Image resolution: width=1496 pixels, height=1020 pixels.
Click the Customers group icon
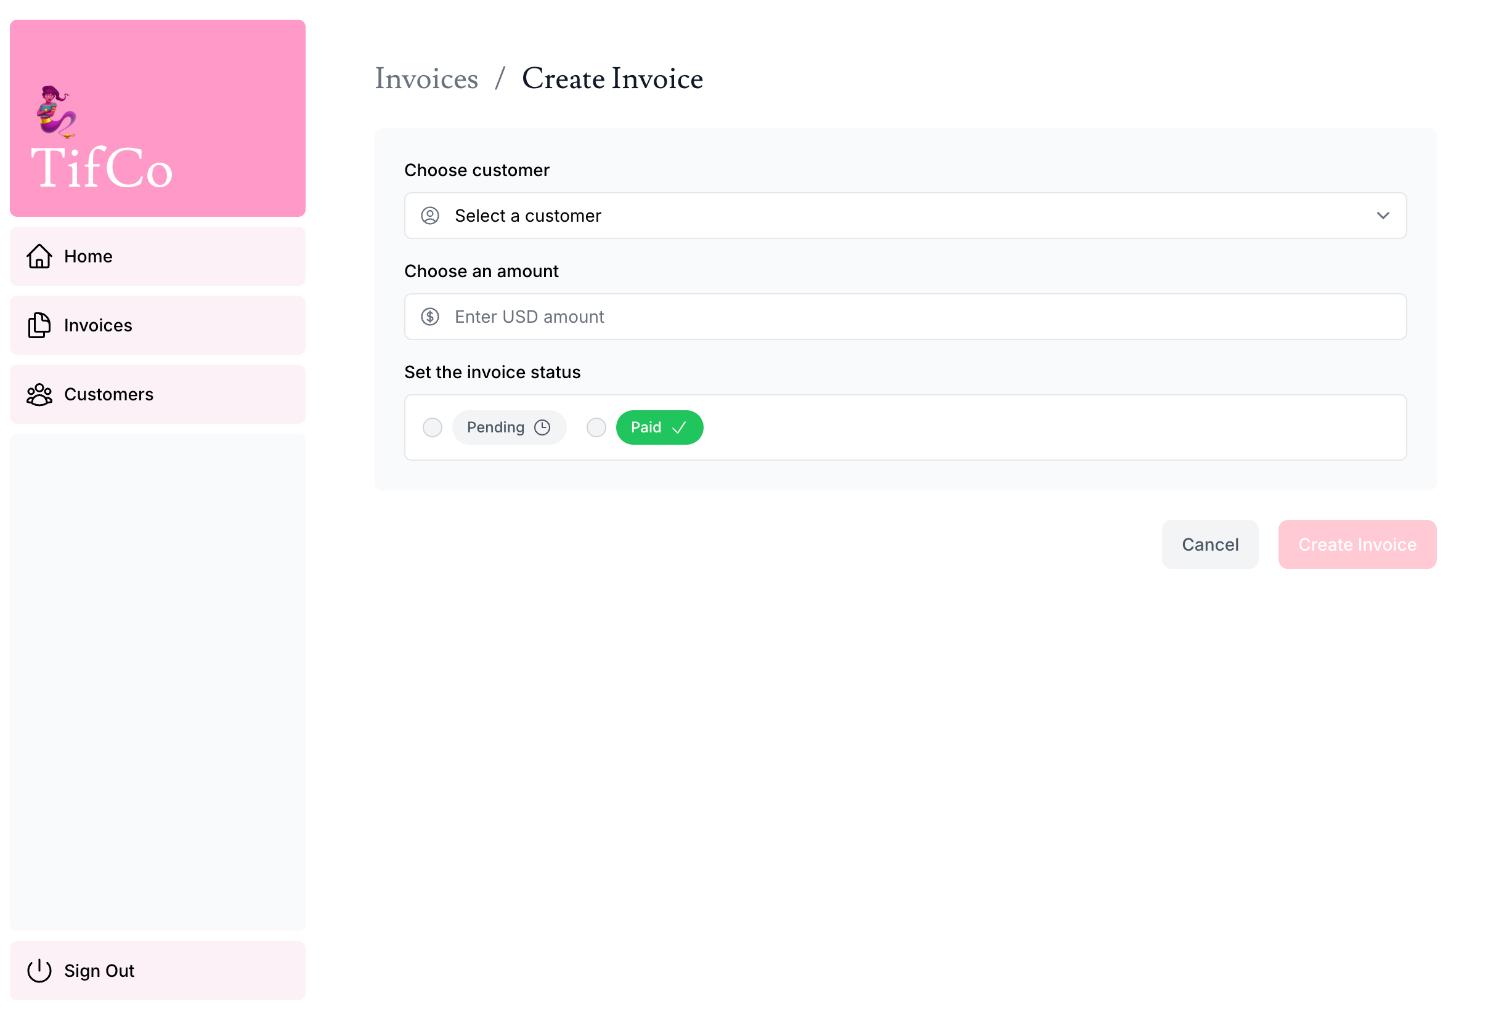coord(39,394)
